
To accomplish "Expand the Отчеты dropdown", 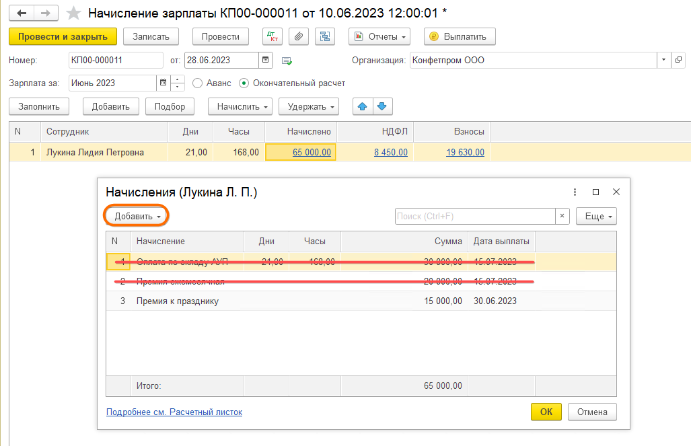I will (x=380, y=36).
